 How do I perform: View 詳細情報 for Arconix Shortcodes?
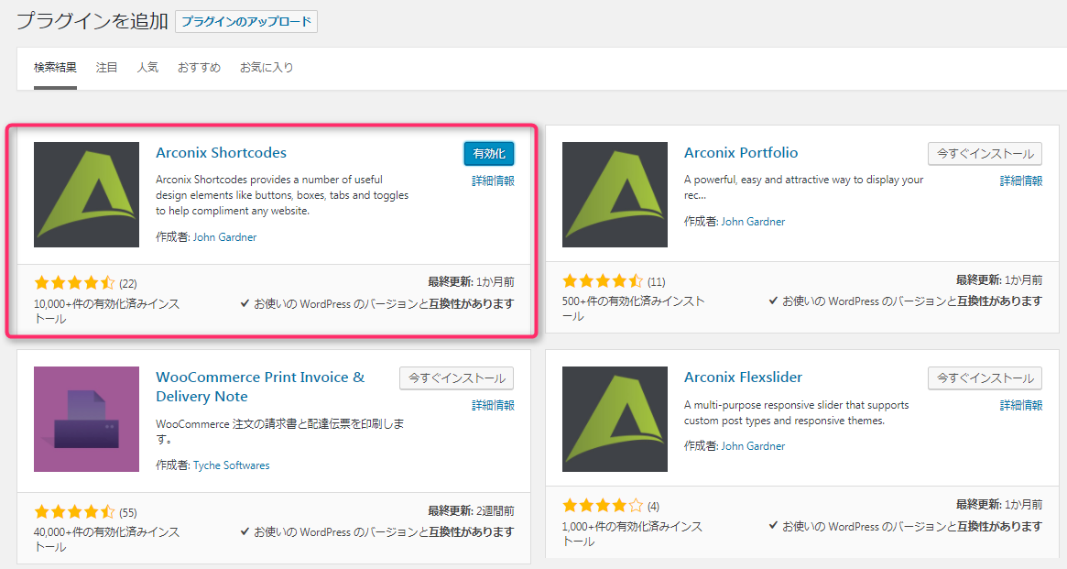pyautogui.click(x=493, y=181)
